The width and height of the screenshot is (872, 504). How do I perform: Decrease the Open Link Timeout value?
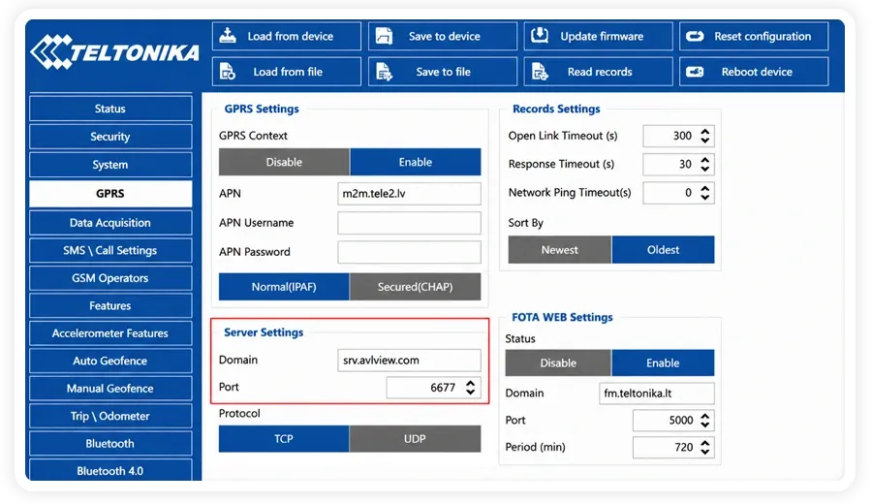point(705,141)
